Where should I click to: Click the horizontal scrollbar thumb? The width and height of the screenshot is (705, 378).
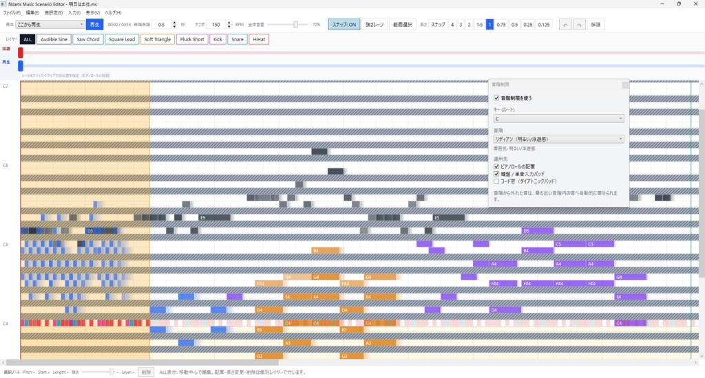[x=142, y=362]
